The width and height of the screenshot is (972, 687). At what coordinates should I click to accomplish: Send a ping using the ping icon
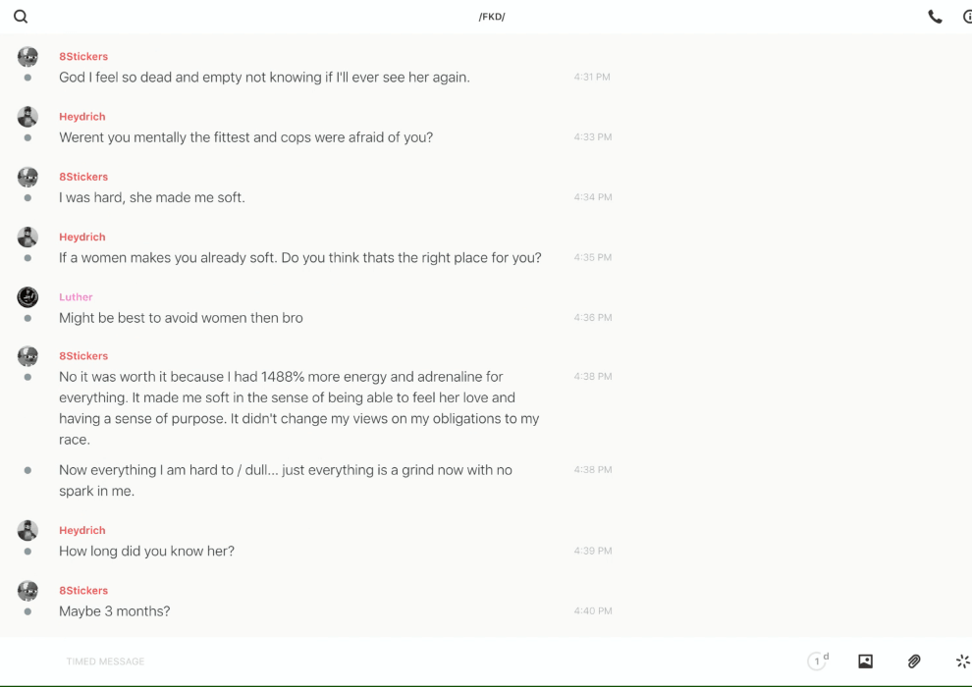coord(962,661)
